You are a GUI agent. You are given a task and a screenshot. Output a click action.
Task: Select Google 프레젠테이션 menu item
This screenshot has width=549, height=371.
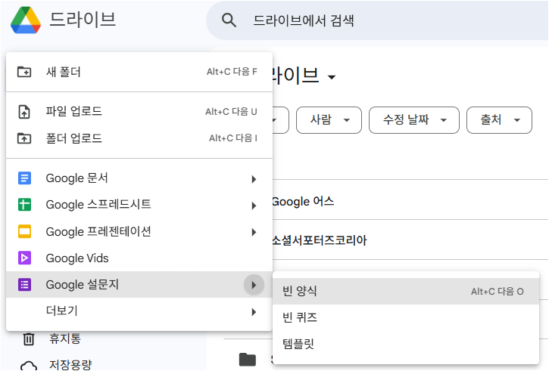(139, 232)
